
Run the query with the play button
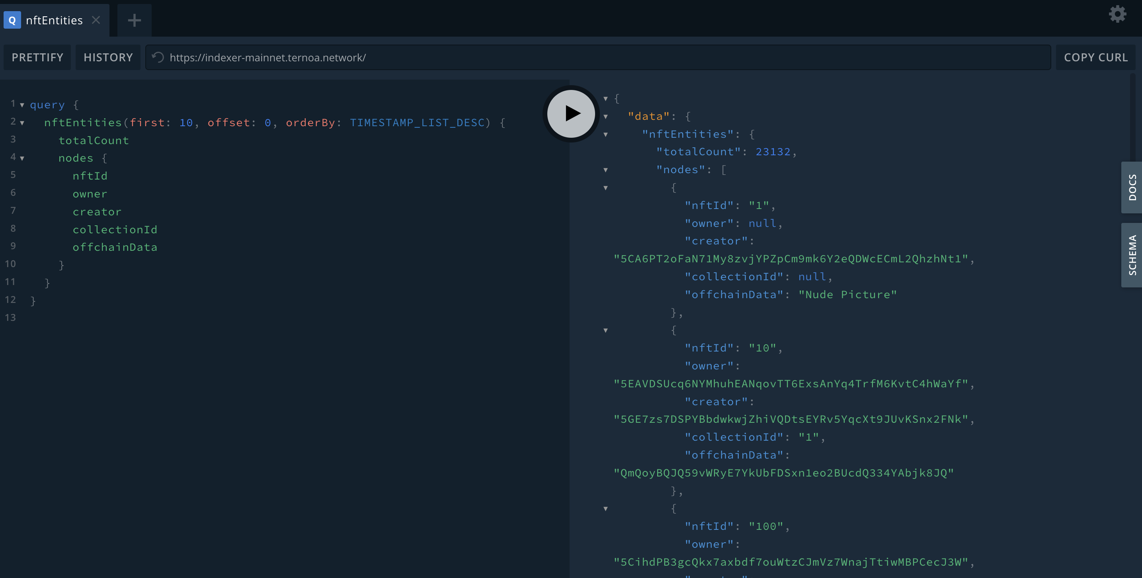tap(571, 113)
